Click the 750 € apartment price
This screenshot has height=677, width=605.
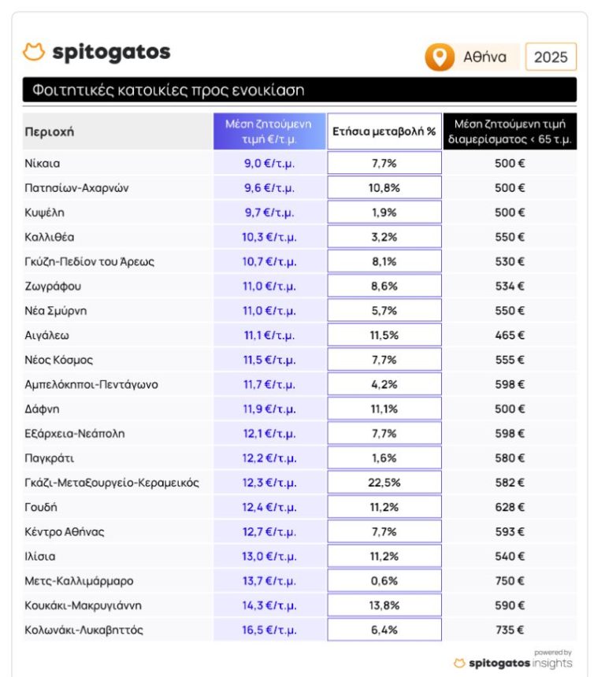[x=510, y=581]
